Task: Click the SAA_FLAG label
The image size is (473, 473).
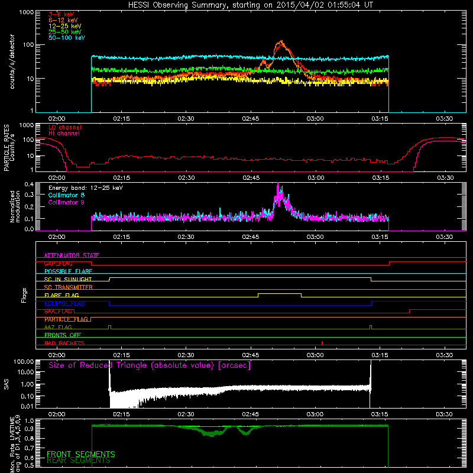Action: pos(58,312)
